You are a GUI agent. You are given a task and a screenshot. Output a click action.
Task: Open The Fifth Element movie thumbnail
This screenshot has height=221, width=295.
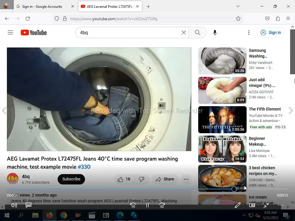click(222, 120)
